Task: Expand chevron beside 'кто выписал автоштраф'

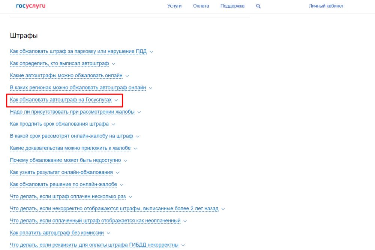Action: pos(114,64)
